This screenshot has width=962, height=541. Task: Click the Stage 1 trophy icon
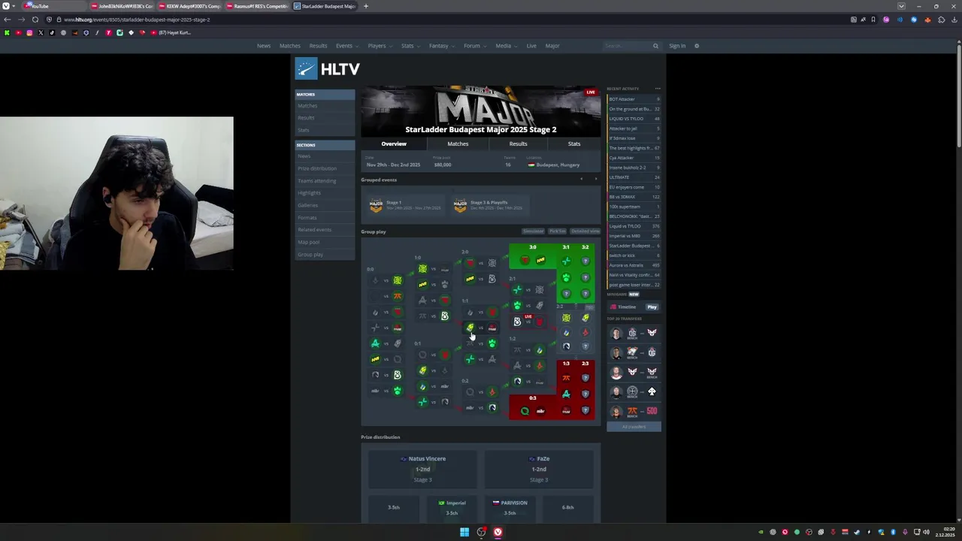[376, 205]
